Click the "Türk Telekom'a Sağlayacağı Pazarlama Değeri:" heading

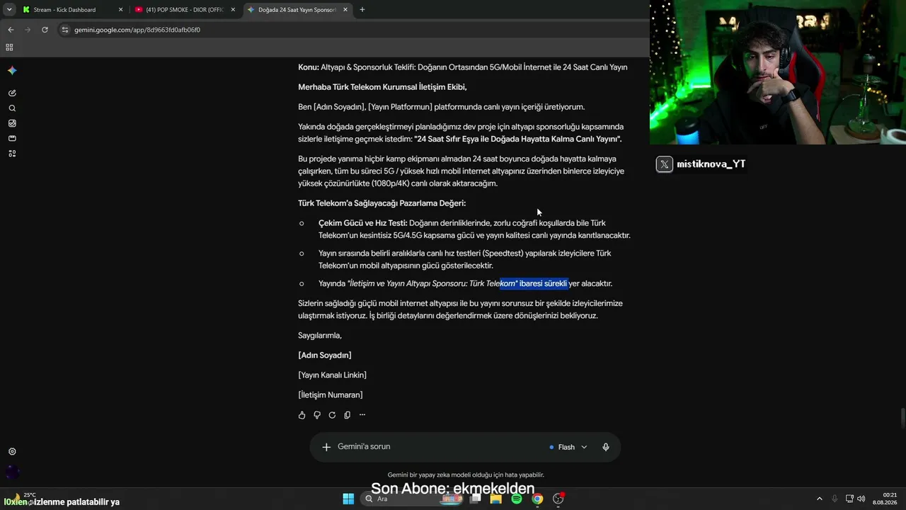(382, 203)
